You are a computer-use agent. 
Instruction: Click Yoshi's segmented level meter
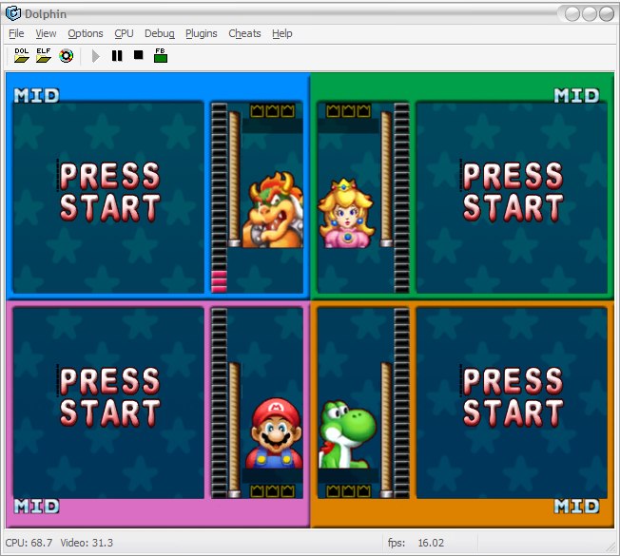pyautogui.click(x=401, y=403)
